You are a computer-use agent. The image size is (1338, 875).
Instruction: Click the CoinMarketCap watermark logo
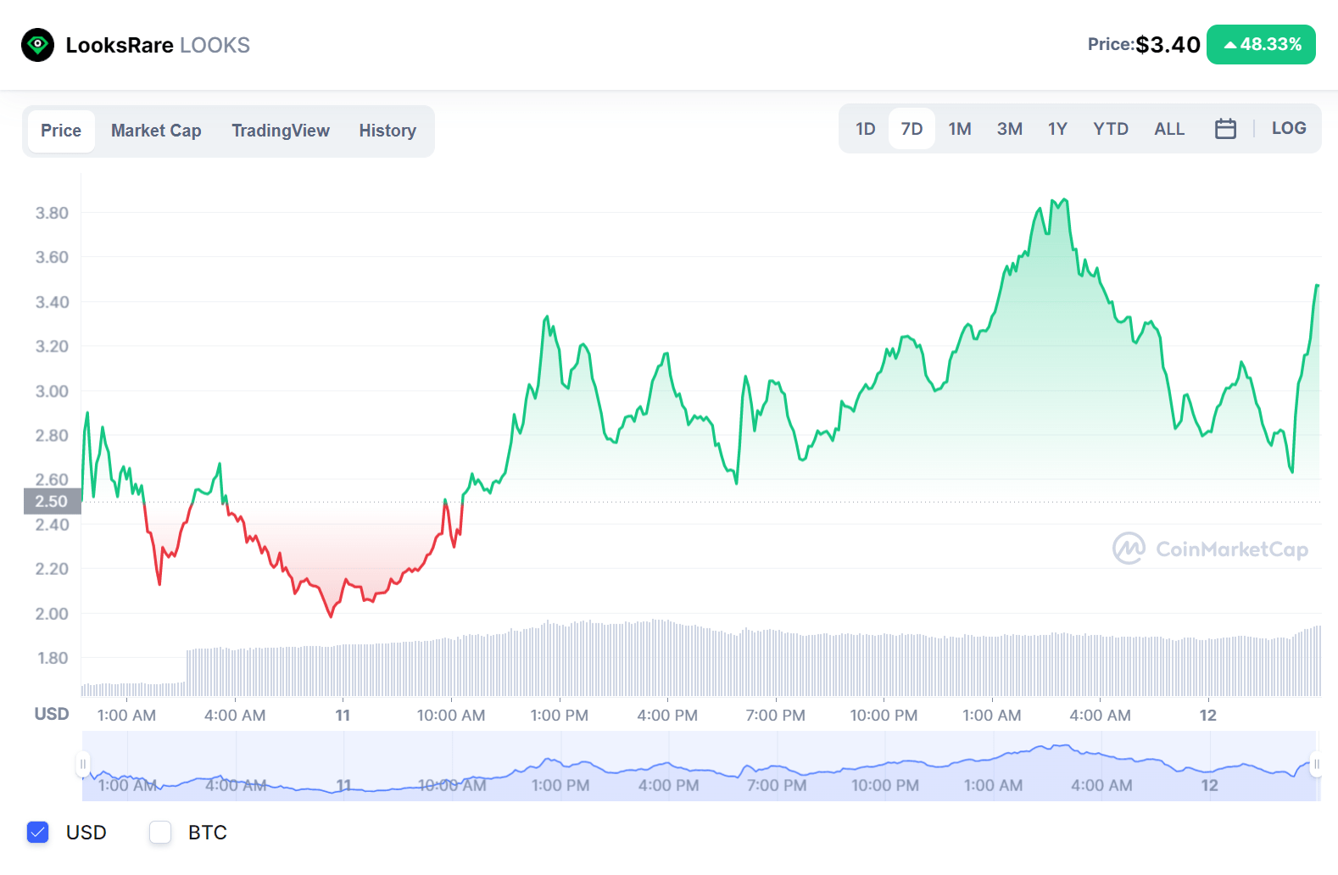[1210, 549]
